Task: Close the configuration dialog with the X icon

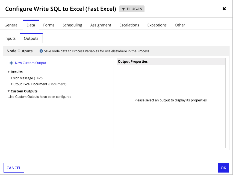Action: click(x=224, y=9)
